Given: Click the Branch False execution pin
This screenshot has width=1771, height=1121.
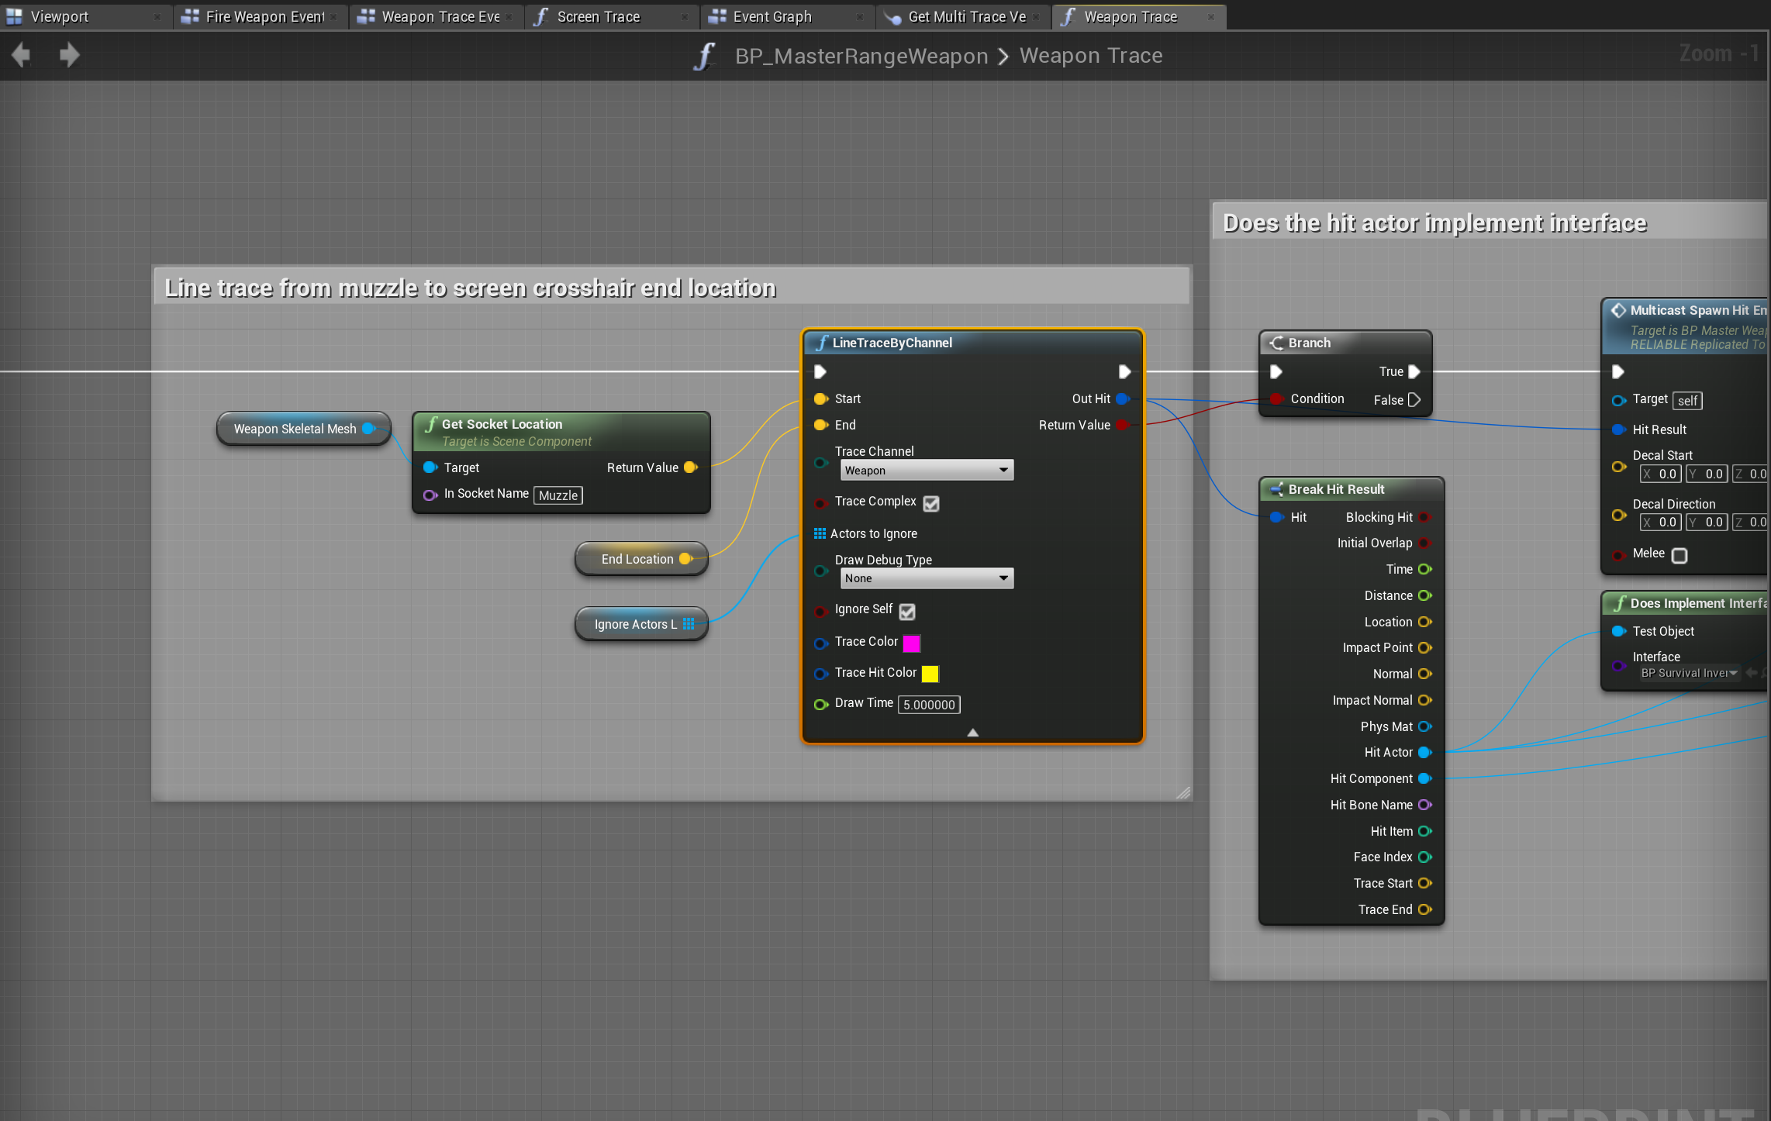Looking at the screenshot, I should tap(1414, 400).
